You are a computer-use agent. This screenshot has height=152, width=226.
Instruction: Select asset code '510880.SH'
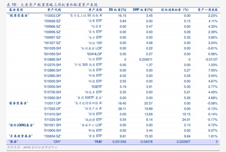click(x=52, y=59)
